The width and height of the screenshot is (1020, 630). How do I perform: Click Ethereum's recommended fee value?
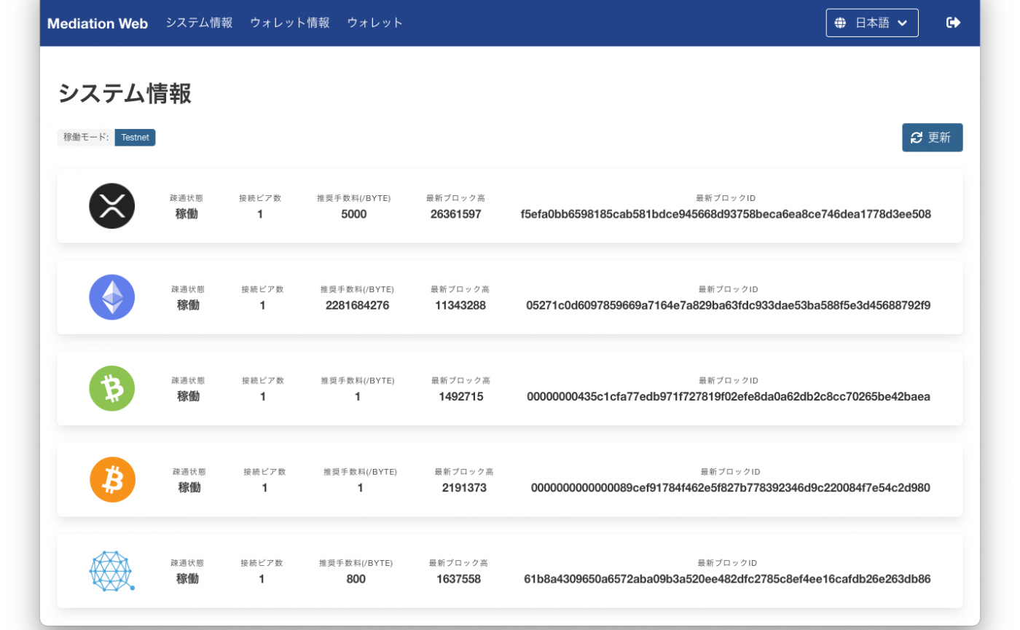click(356, 305)
